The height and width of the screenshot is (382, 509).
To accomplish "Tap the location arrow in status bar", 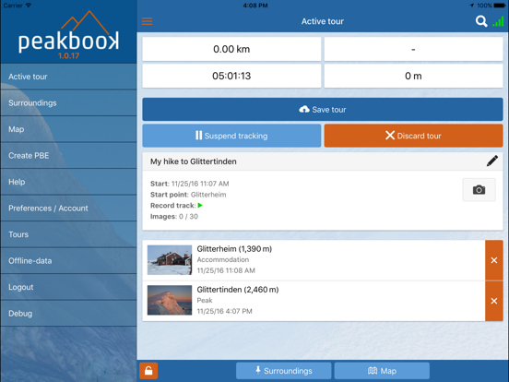I will (x=472, y=6).
